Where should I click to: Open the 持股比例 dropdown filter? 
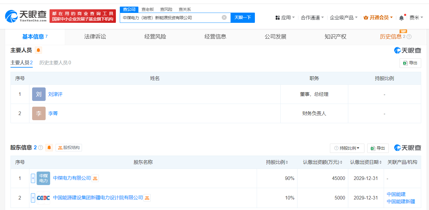(347, 148)
